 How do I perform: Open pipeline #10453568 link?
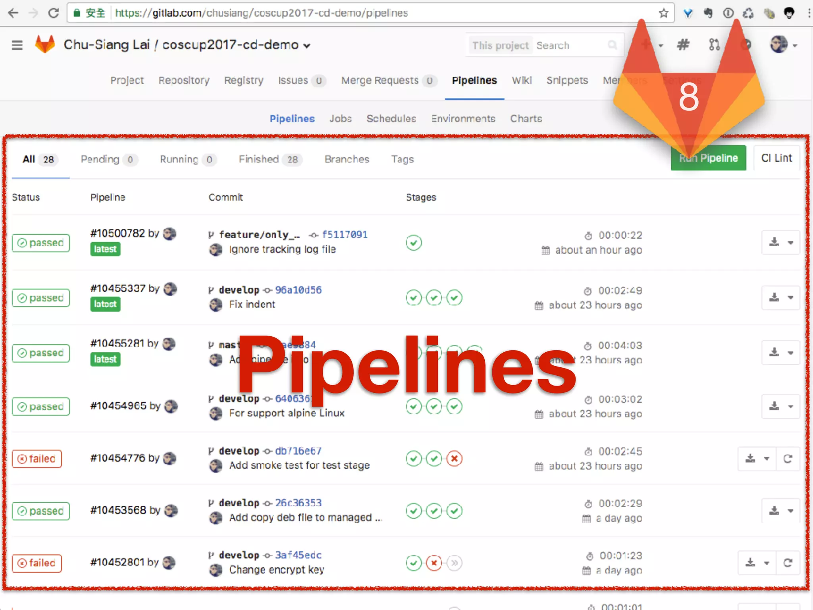click(x=118, y=510)
